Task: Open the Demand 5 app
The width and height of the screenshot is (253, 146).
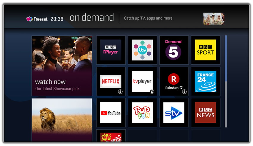Action: (x=174, y=50)
